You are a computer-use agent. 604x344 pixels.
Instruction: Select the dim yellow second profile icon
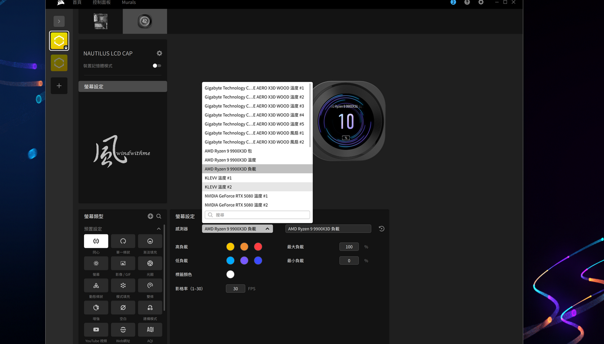click(x=59, y=63)
